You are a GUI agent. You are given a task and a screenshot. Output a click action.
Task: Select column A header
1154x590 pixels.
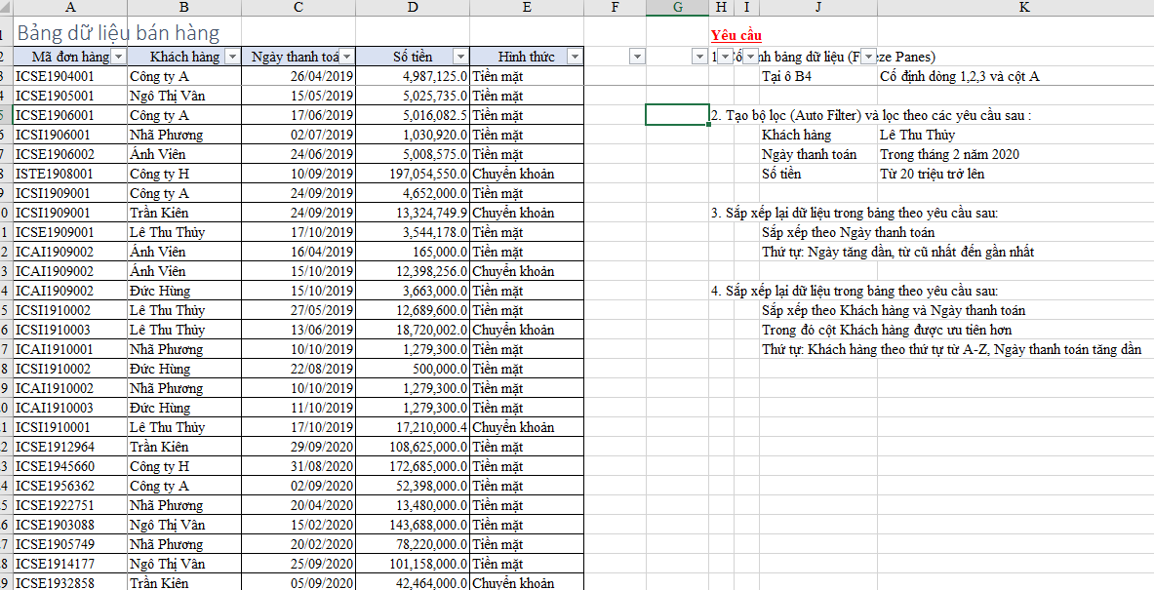[x=70, y=8]
